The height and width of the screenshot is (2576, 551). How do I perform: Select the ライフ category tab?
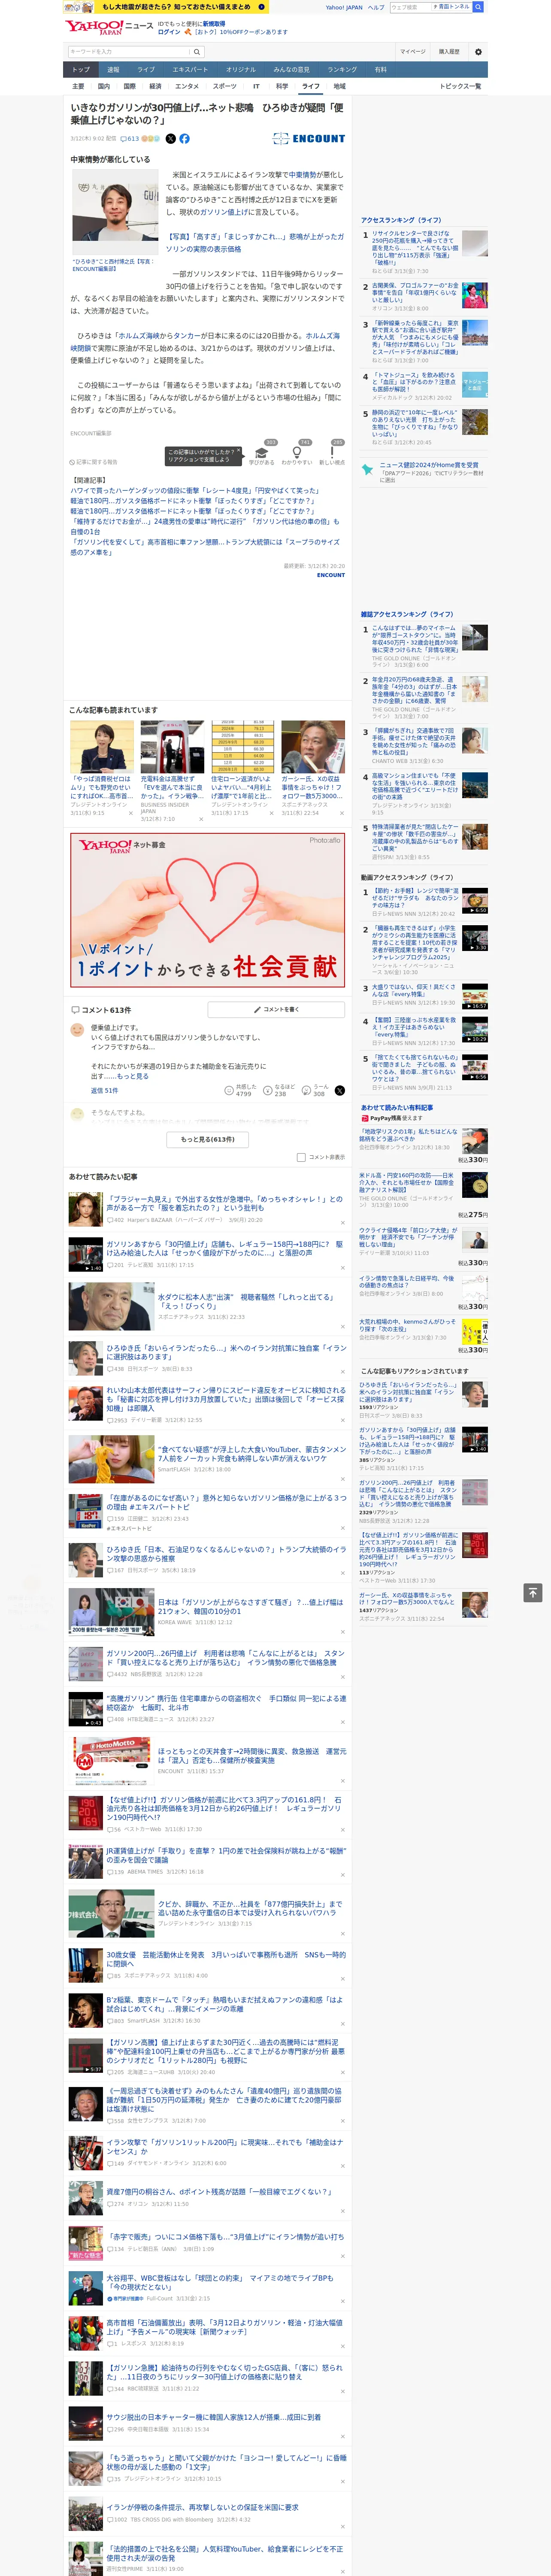click(x=311, y=86)
